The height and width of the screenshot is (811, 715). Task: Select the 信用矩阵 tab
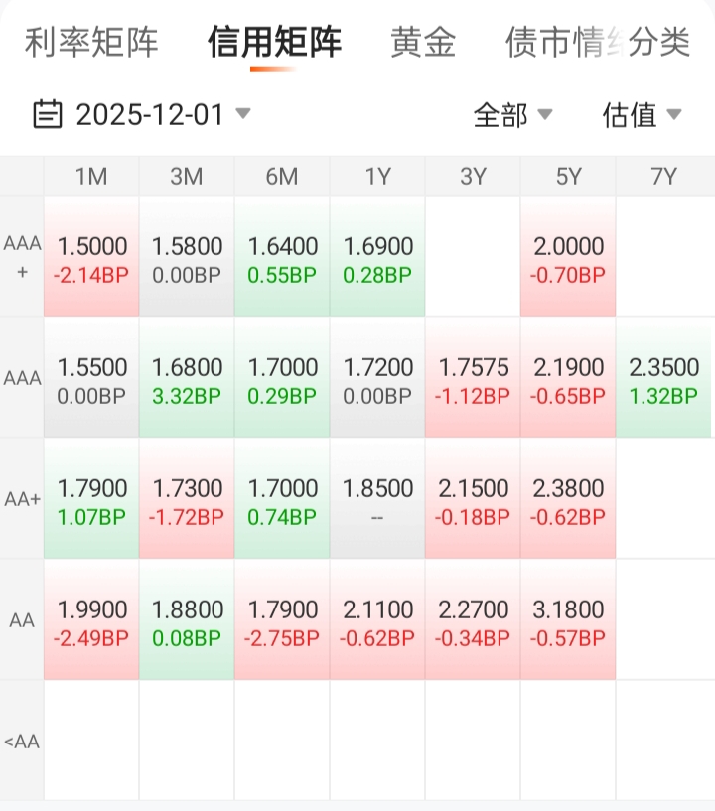pyautogui.click(x=274, y=43)
